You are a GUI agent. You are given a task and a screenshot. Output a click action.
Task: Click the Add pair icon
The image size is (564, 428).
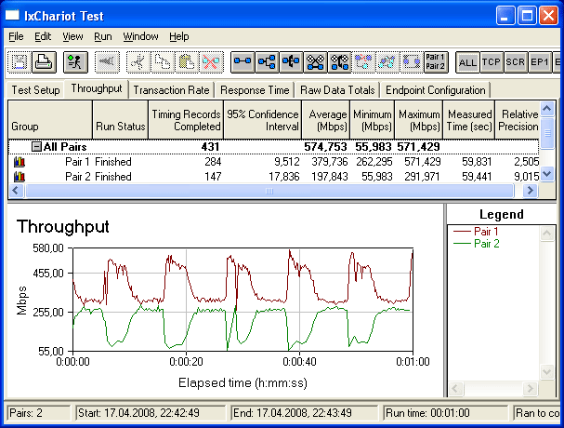tap(243, 62)
